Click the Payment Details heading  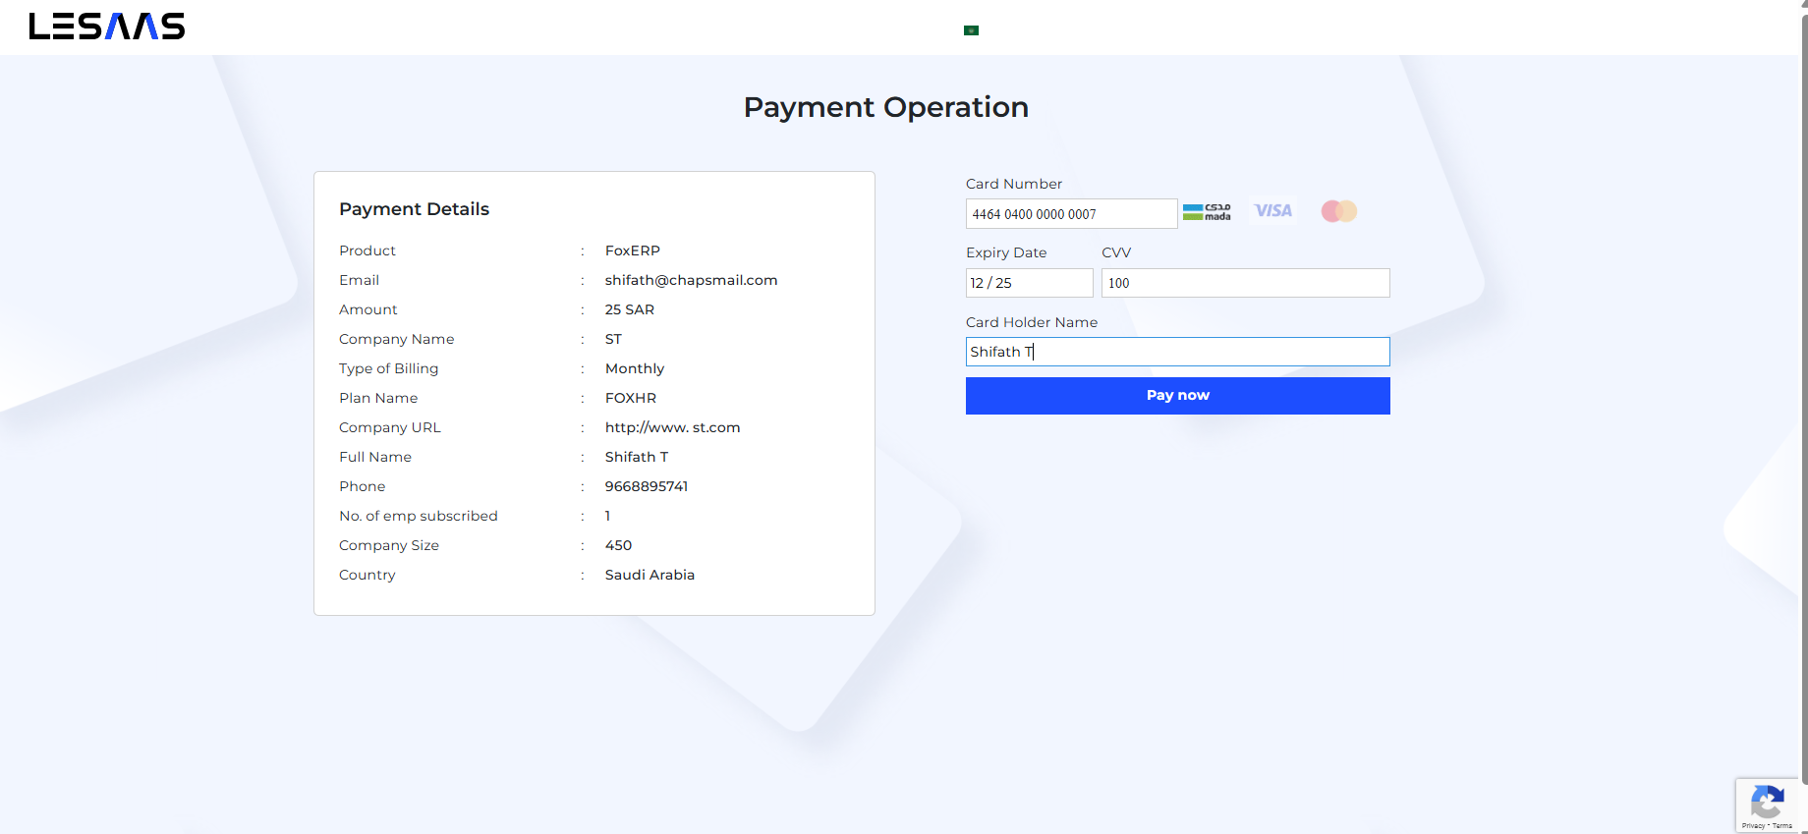click(414, 209)
